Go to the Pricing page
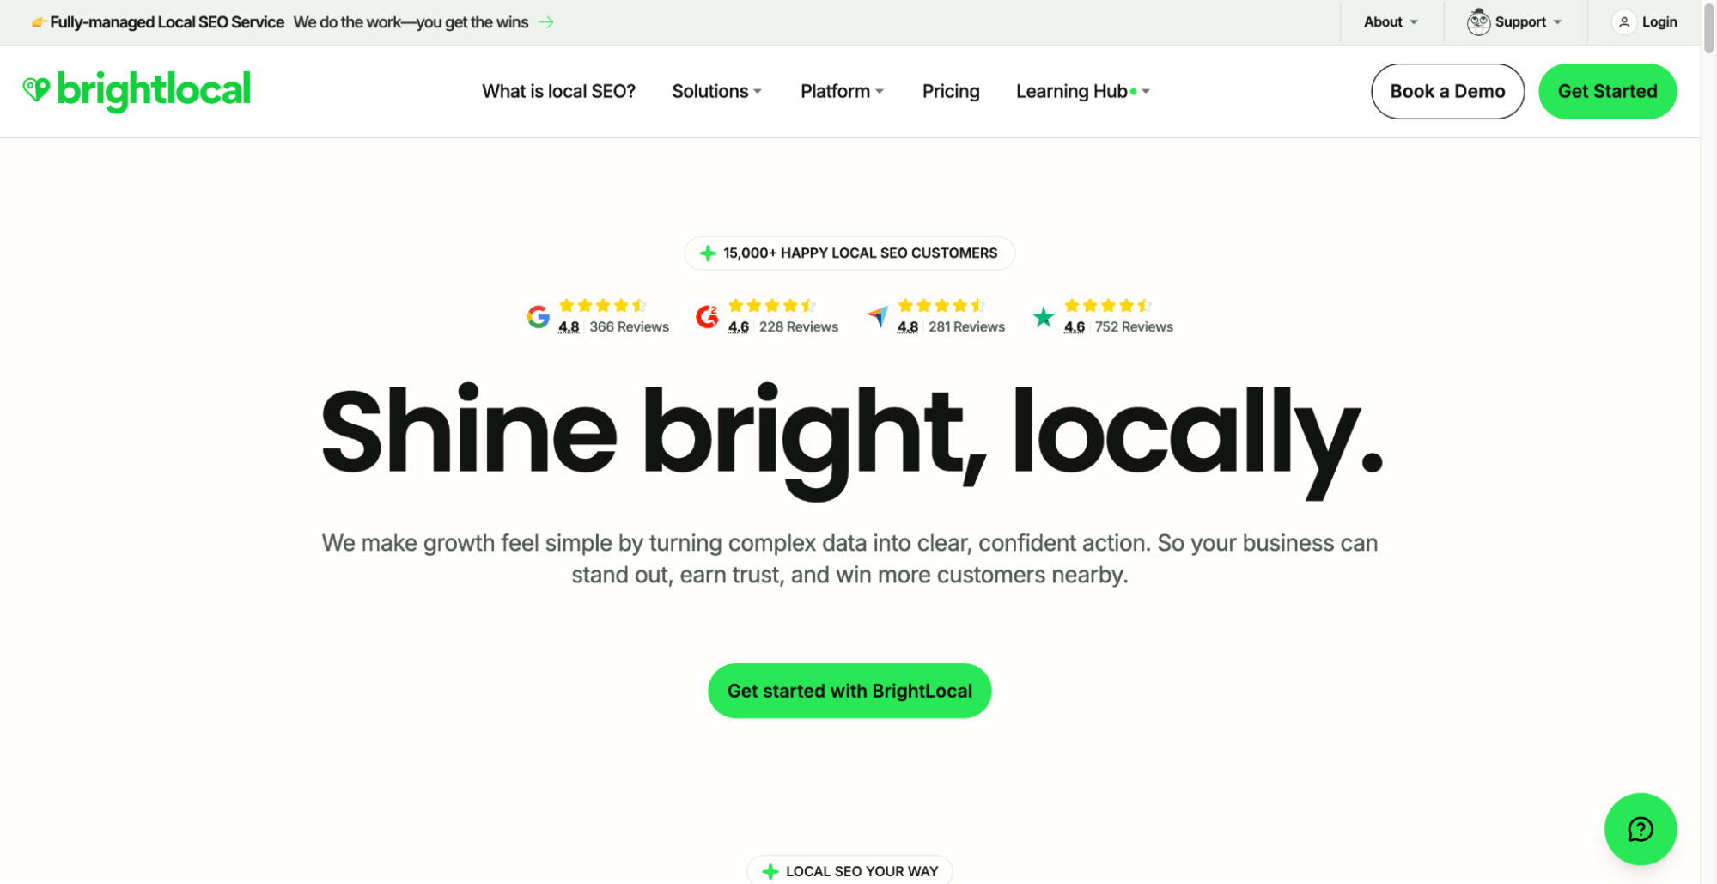Screen dimensions: 1717x884 coord(951,91)
